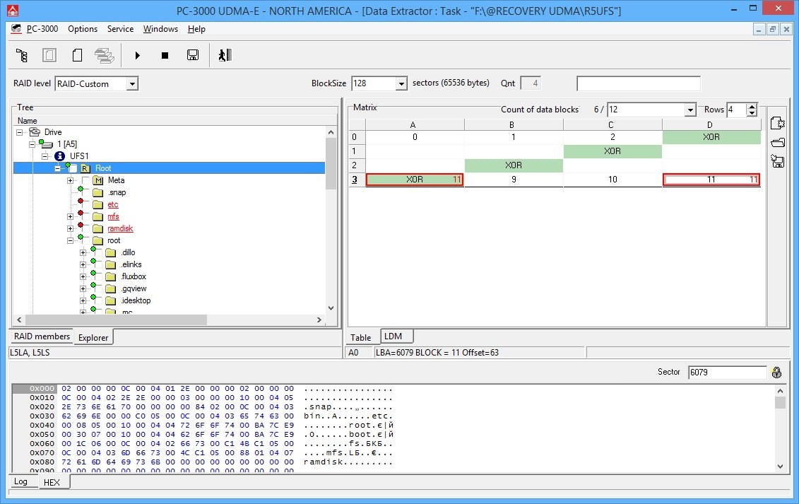
Task: Click the Sector number input field
Action: coord(726,373)
